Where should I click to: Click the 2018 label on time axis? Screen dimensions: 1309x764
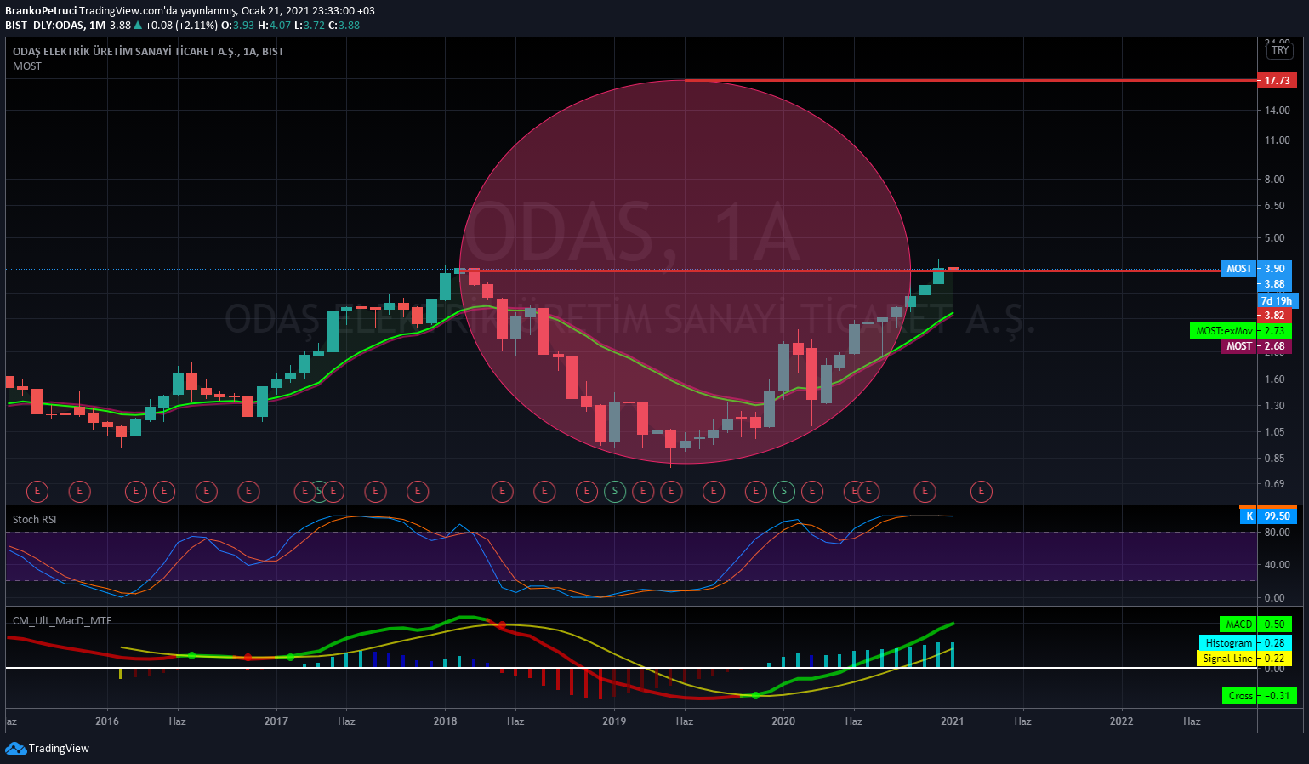(x=445, y=721)
